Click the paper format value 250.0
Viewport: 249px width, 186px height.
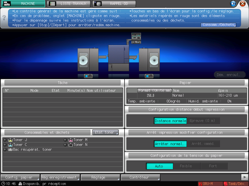150,96
